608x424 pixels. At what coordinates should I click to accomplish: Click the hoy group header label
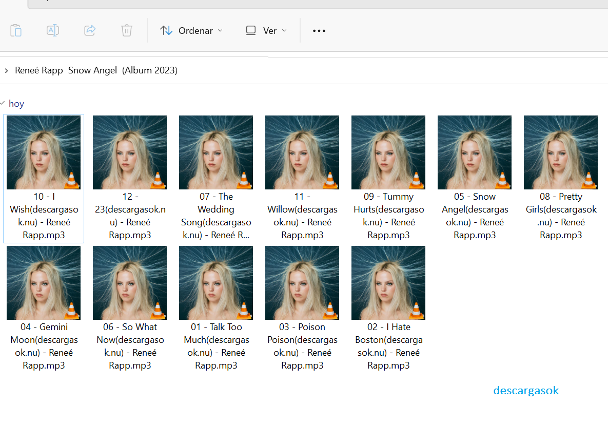click(16, 104)
